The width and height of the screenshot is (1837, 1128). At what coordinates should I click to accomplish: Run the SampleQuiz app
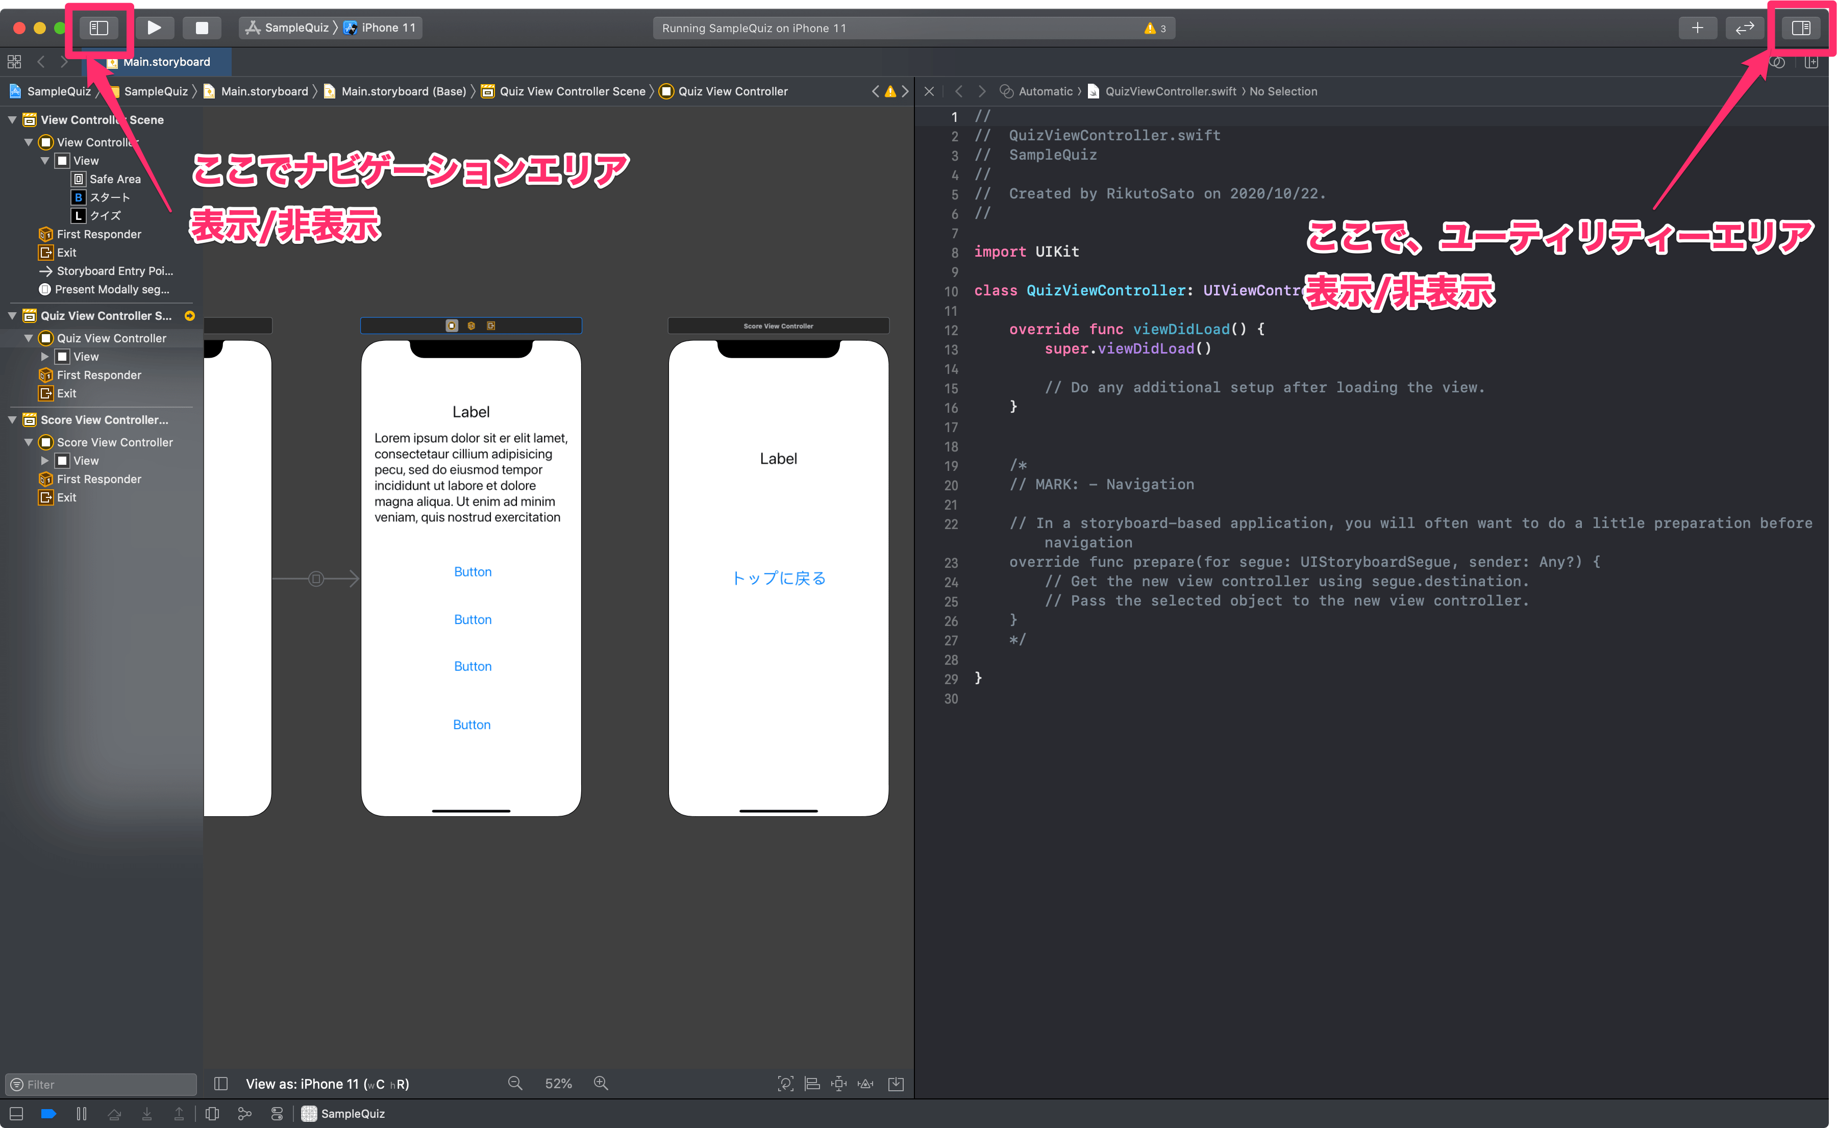pos(155,28)
